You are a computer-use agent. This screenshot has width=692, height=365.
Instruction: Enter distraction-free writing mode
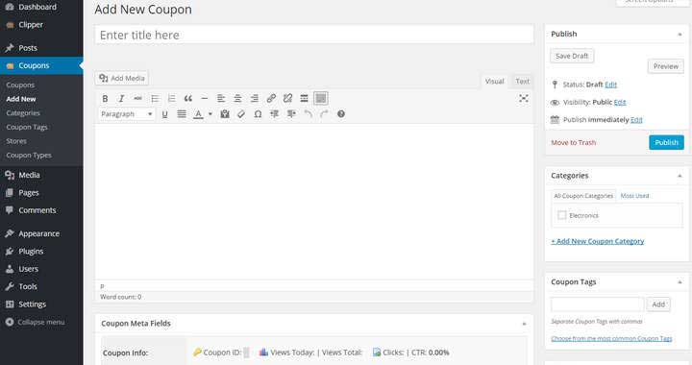(x=524, y=98)
